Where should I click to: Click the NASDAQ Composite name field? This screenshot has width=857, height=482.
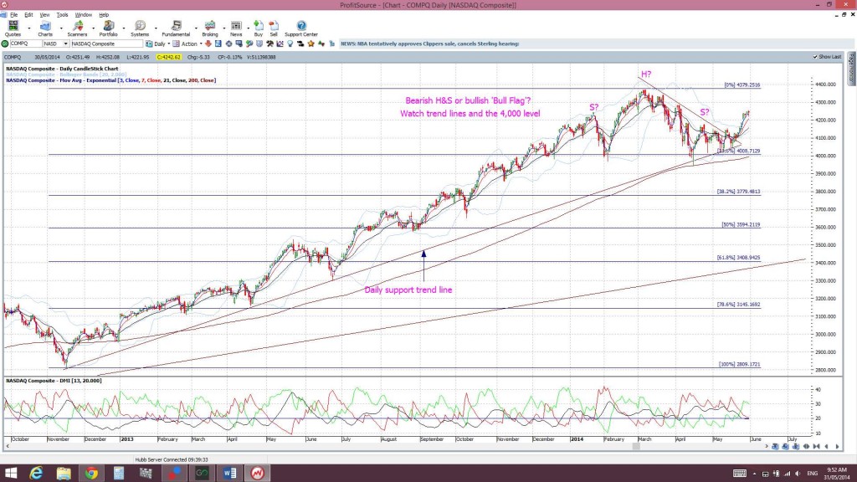[106, 44]
